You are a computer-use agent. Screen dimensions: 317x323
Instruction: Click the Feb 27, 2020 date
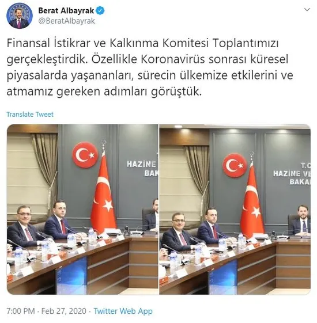[x=64, y=311]
